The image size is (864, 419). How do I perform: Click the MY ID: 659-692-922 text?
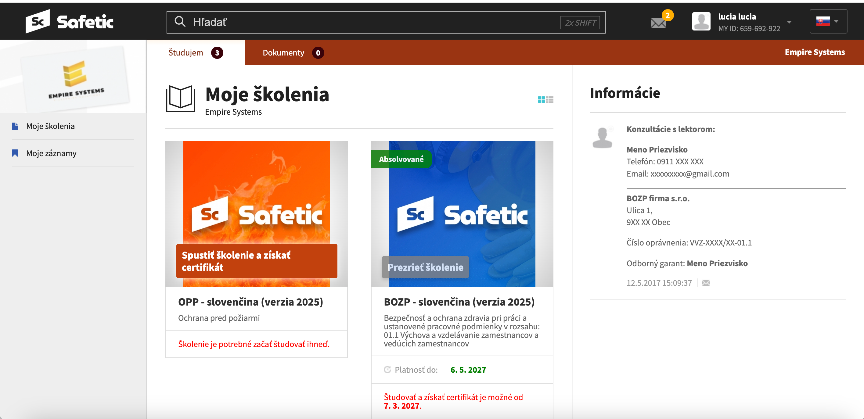click(749, 28)
